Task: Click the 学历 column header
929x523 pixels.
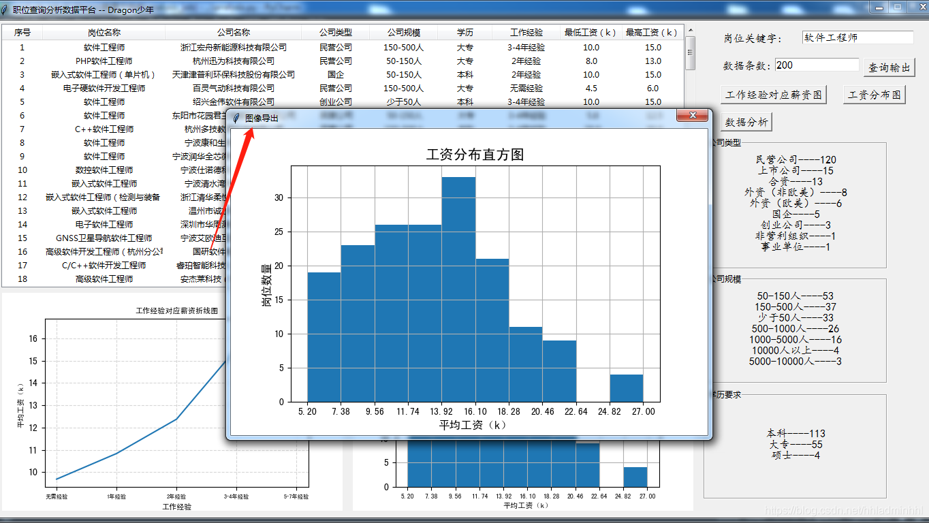Action: coord(464,33)
